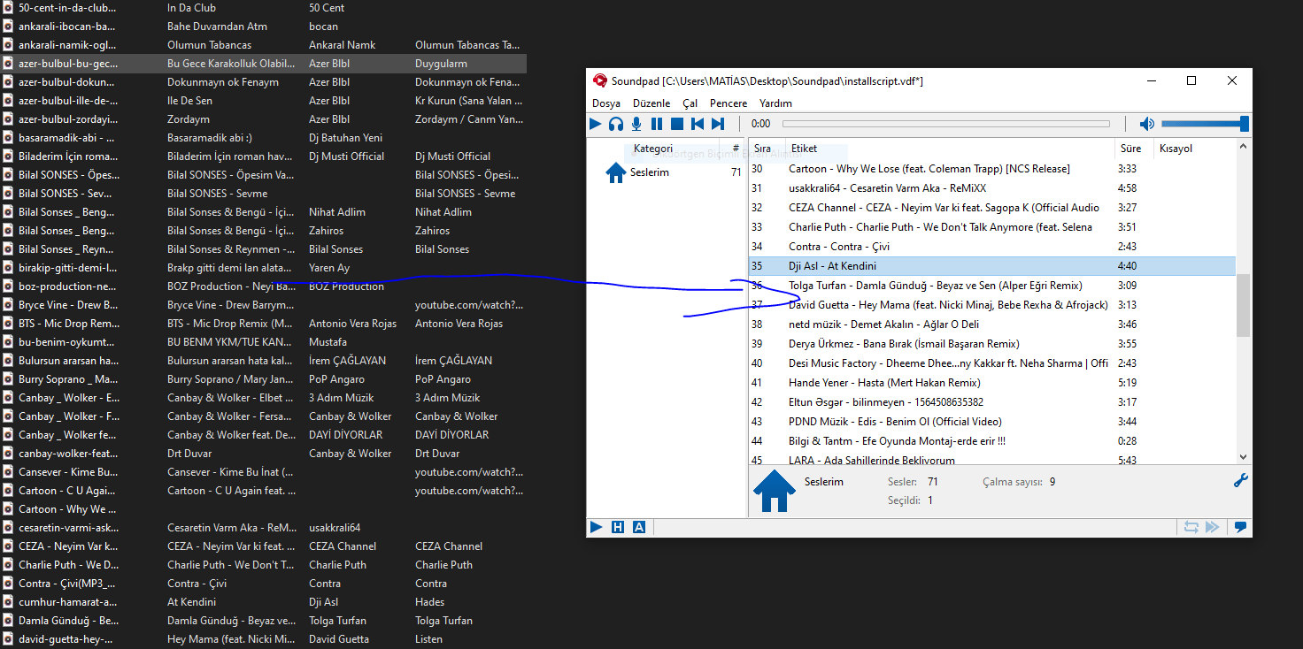The image size is (1303, 649).
Task: Select 'Derya Ürkmez - Bana Bırak' sound
Action: tap(992, 344)
